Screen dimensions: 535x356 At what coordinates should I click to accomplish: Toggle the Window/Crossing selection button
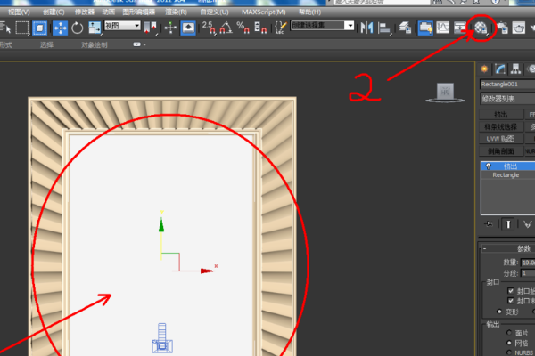click(39, 28)
